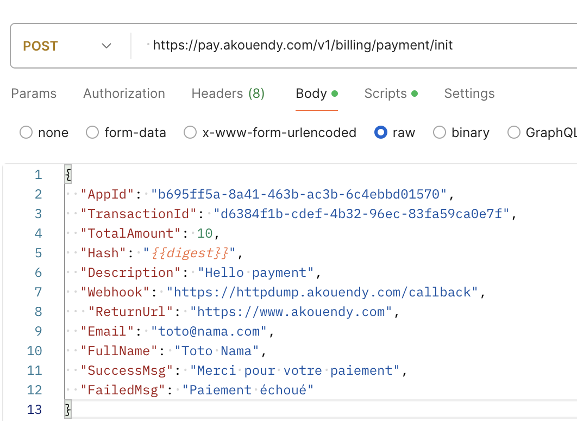The width and height of the screenshot is (577, 421).
Task: Click the AppId value string
Action: [298, 194]
